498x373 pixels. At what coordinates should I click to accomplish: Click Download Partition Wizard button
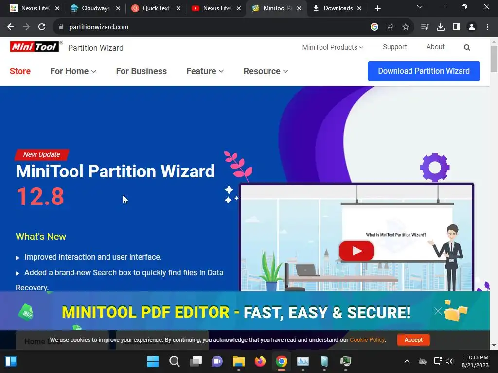(424, 71)
